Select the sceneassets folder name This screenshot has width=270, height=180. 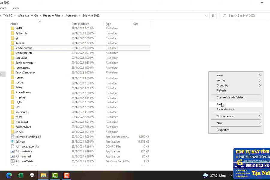tap(22, 68)
